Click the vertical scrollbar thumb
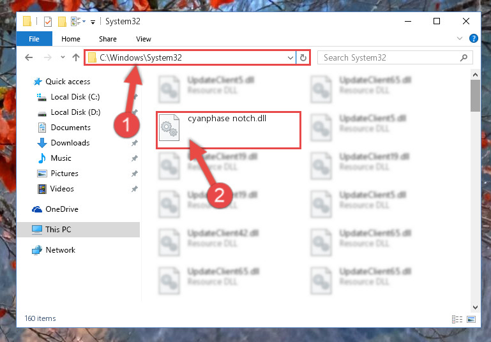The height and width of the screenshot is (342, 491). [x=475, y=96]
